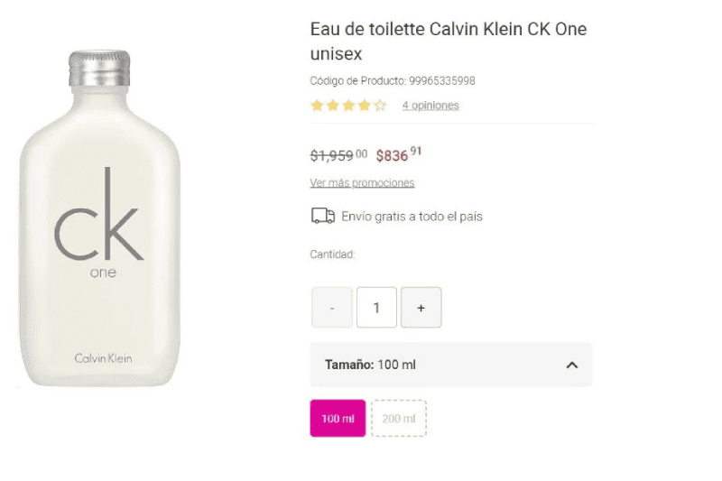The width and height of the screenshot is (722, 481).
Task: Select the 200 ml size option
Action: [399, 419]
